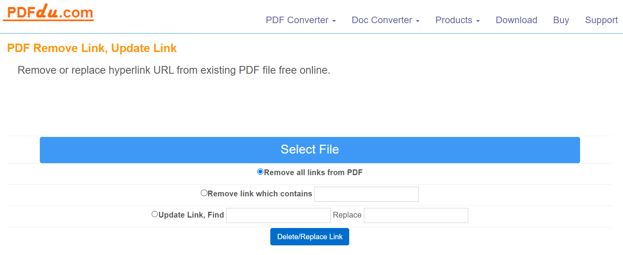Choose the Remove link which contains option

[x=204, y=193]
